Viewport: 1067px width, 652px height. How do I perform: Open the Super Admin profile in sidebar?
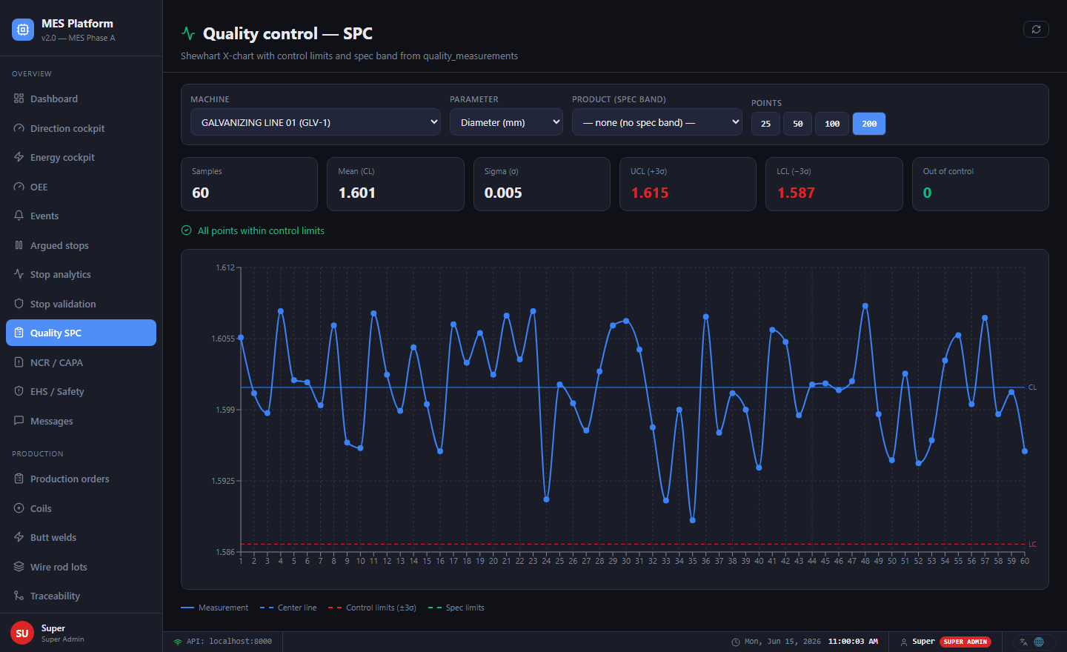(81, 633)
